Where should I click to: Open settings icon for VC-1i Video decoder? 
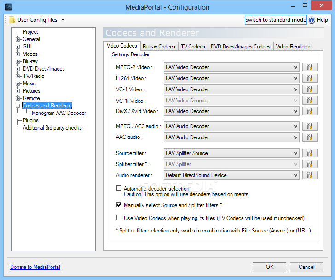click(310, 100)
